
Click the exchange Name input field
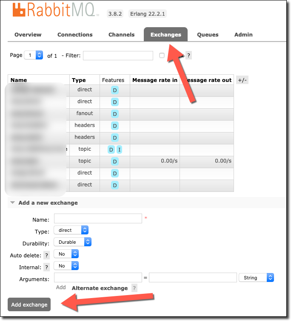point(98,218)
